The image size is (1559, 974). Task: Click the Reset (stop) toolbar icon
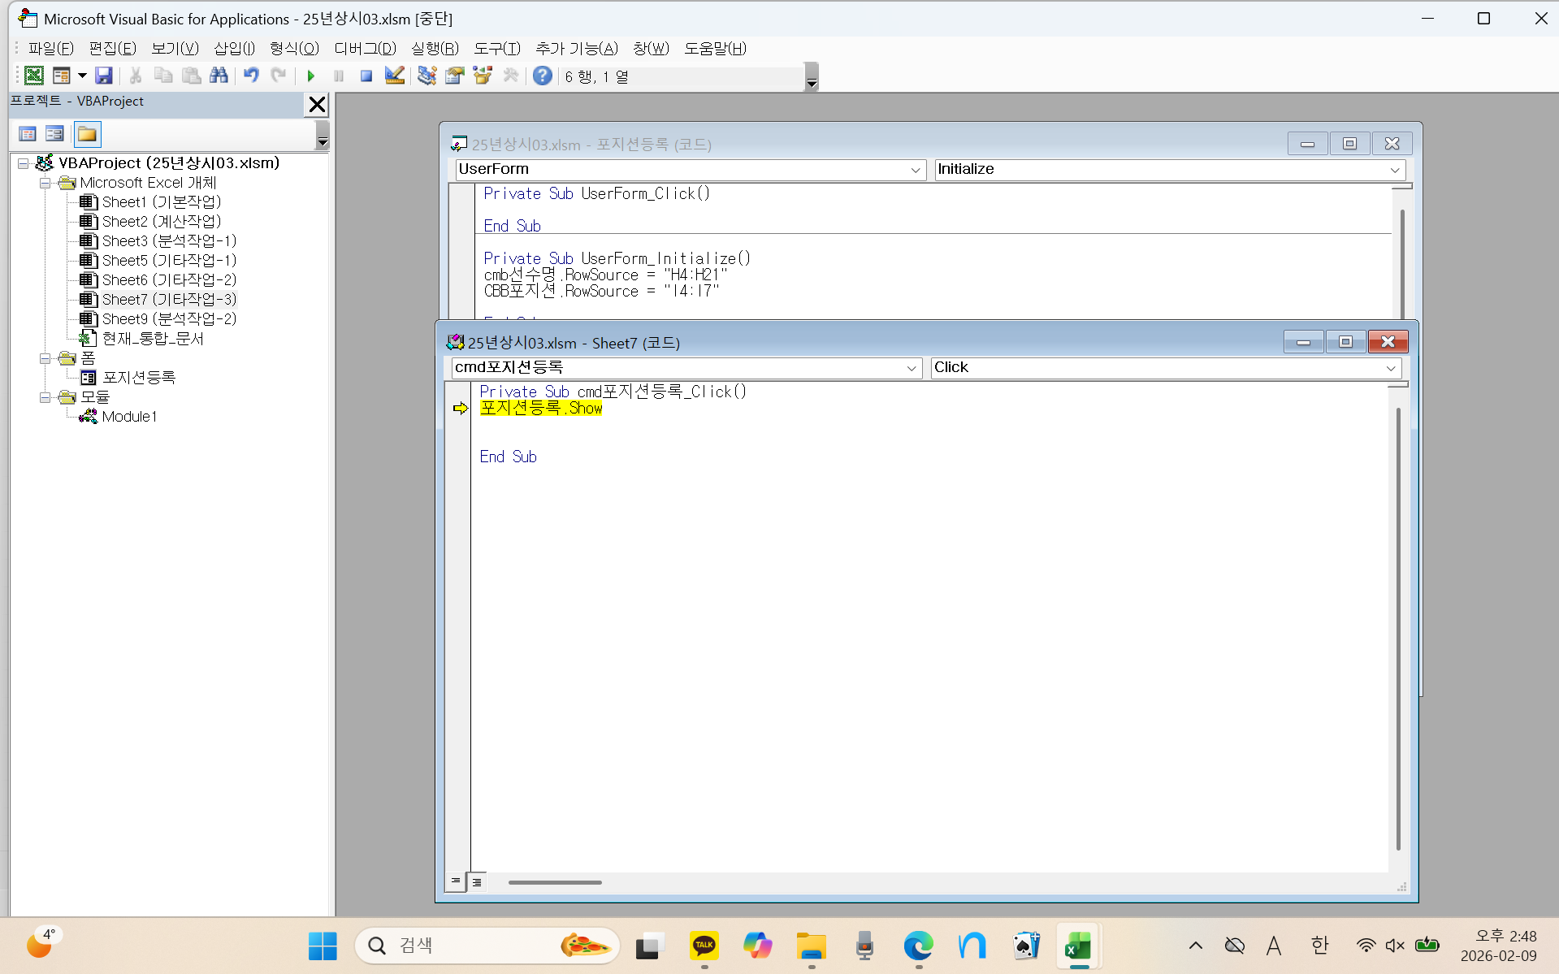click(366, 76)
